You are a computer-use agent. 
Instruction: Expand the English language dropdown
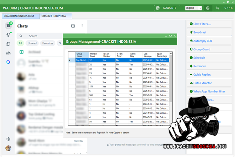[x=193, y=8]
